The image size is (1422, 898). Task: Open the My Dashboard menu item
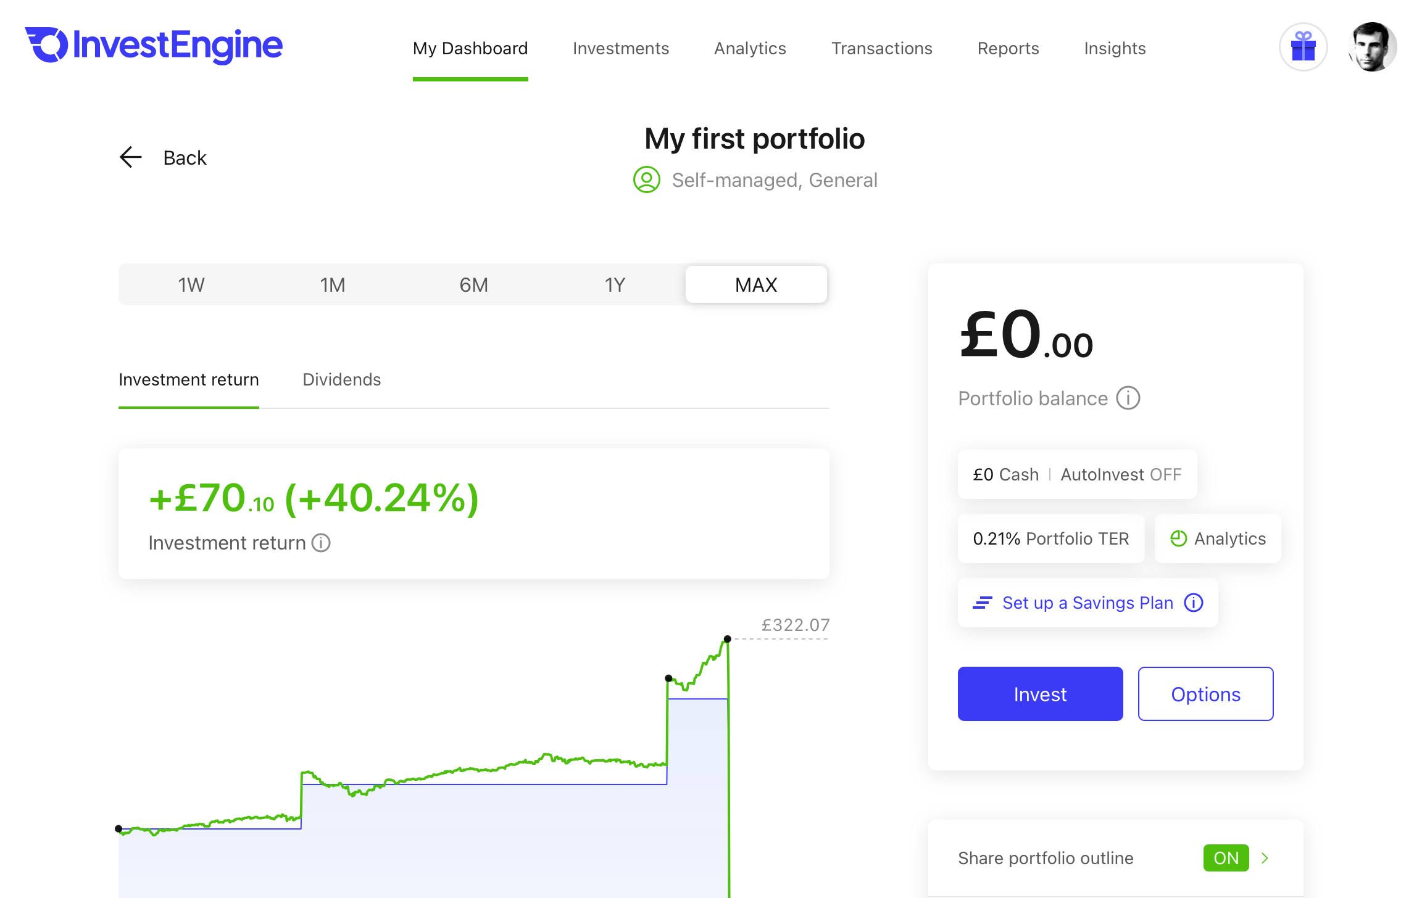(470, 48)
